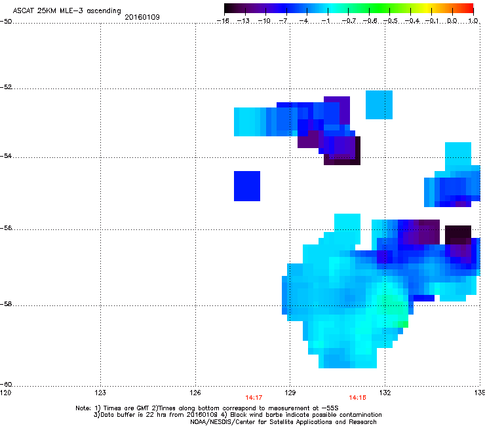
Task: Click the red '14:16' swath time
Action: (358, 398)
